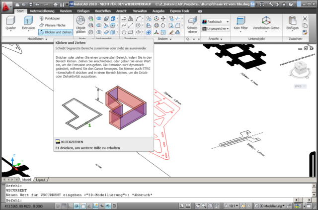Viewport: 318px width, 210px height.
Task: Open the AutoCAD application menu logo
Action: (6, 7)
